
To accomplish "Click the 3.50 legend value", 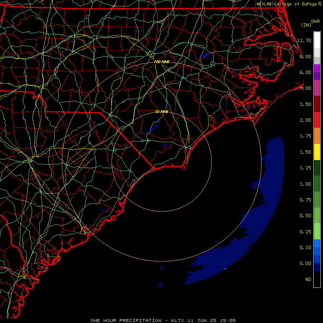I will pyautogui.click(x=305, y=104).
